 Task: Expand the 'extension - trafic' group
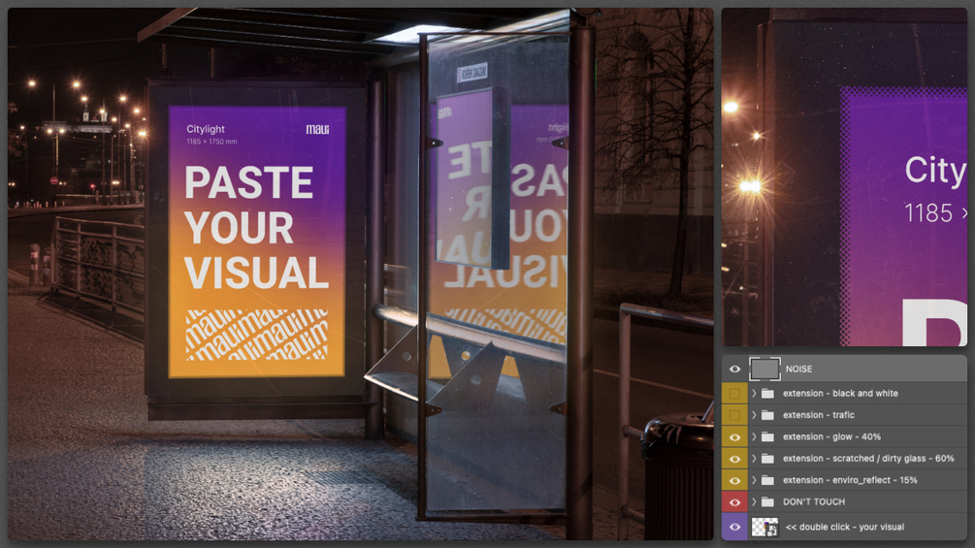754,415
